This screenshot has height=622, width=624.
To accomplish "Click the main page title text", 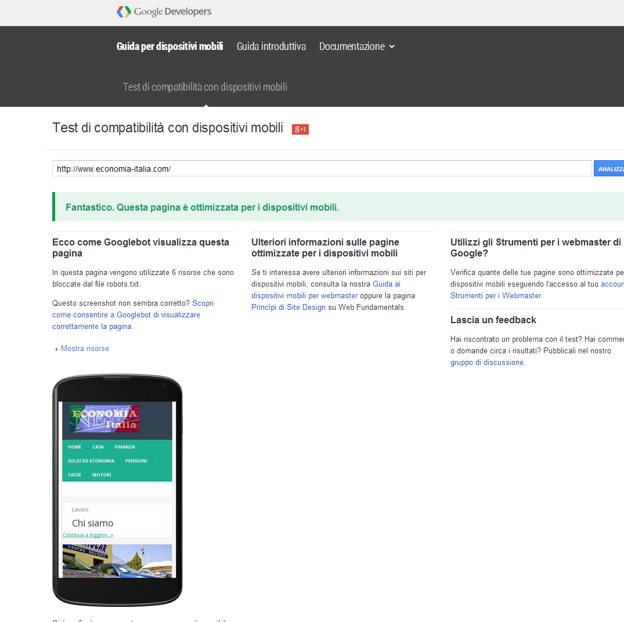I will 168,128.
